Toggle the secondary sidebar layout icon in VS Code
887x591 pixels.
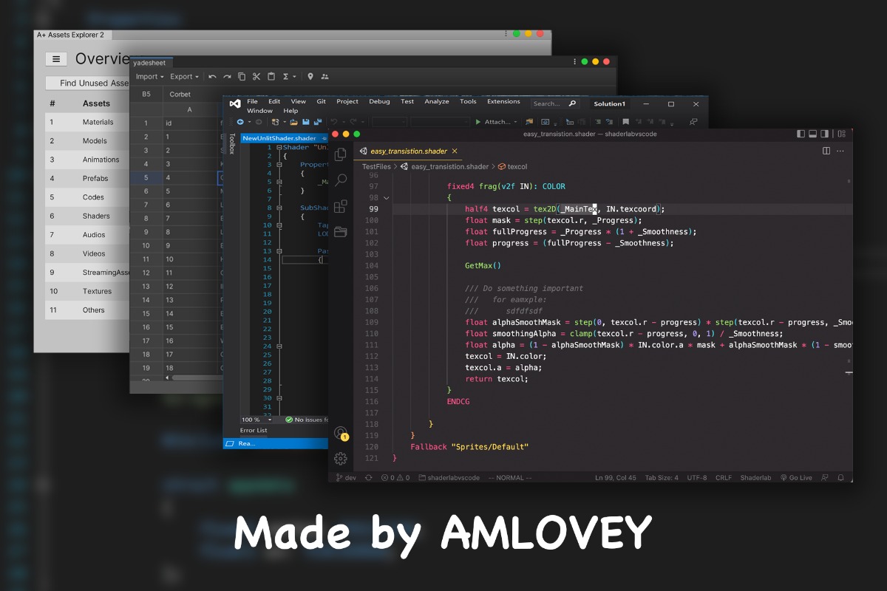[x=826, y=134]
